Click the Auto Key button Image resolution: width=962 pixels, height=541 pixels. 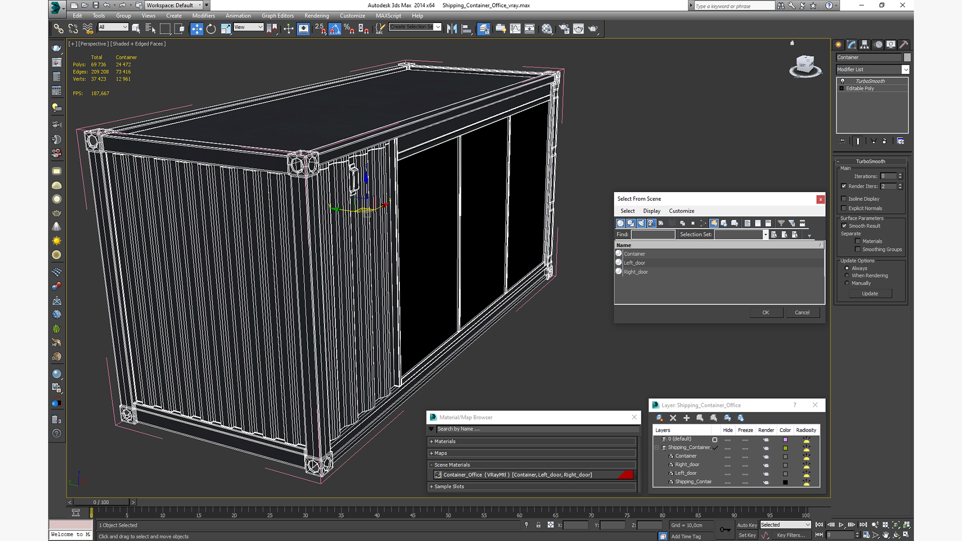coord(747,525)
